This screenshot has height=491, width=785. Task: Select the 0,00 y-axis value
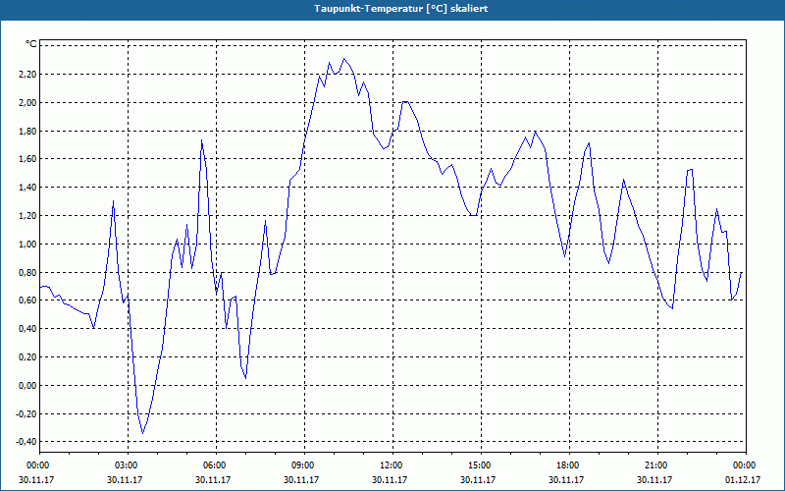pos(28,386)
